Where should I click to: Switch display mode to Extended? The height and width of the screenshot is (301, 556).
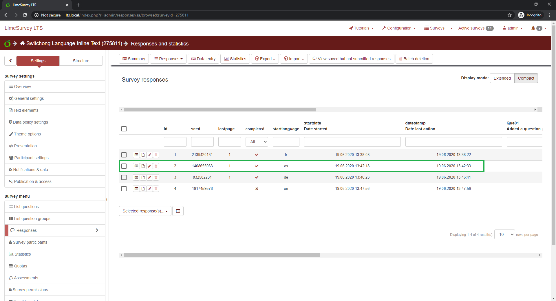pyautogui.click(x=502, y=78)
